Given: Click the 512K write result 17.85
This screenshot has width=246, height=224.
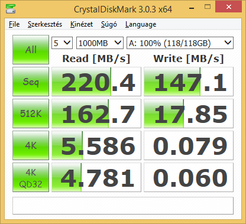Looking at the screenshot, I should [189, 113].
